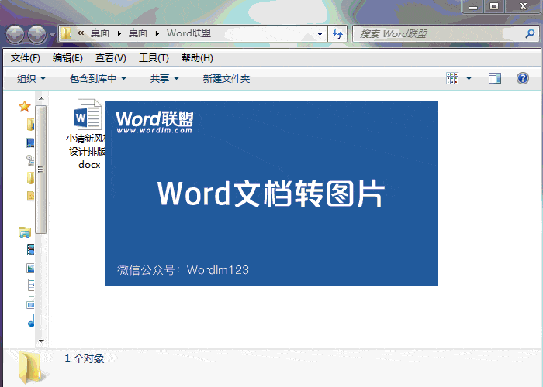543x387 pixels.
Task: Click the « chevron in the address bar
Action: point(81,33)
